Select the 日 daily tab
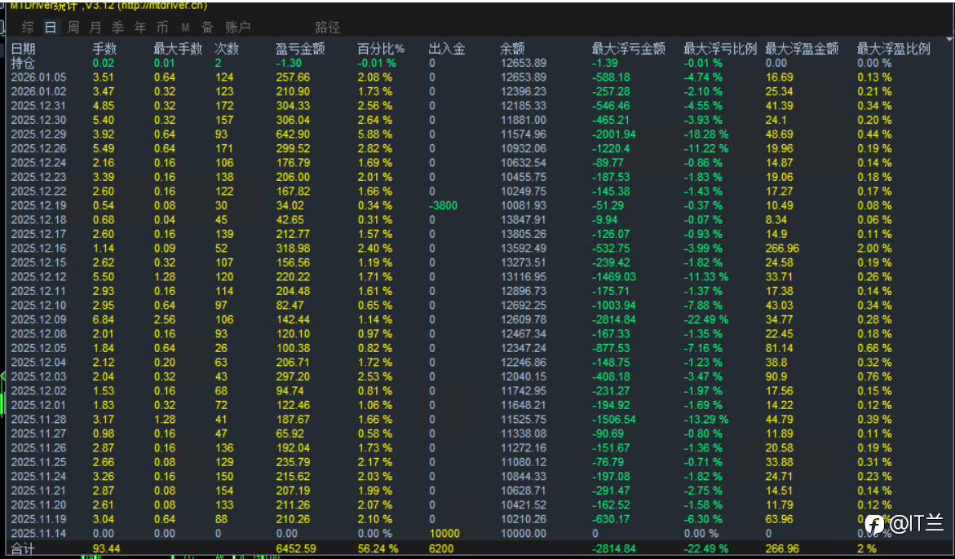Viewport: 955px width, 559px height. [x=51, y=27]
